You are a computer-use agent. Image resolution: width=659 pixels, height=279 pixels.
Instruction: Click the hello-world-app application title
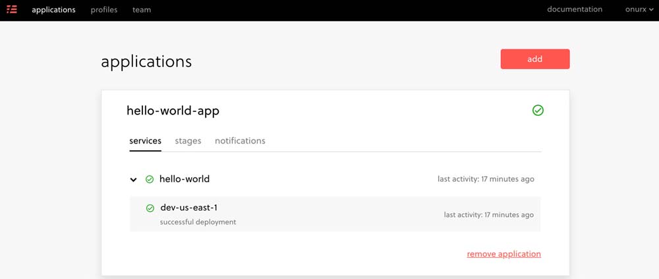pos(173,111)
